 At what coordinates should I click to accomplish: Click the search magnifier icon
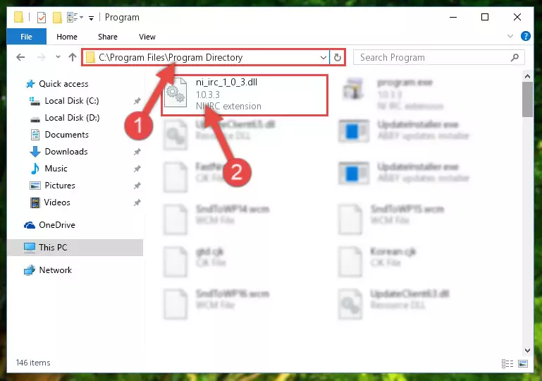(x=515, y=57)
